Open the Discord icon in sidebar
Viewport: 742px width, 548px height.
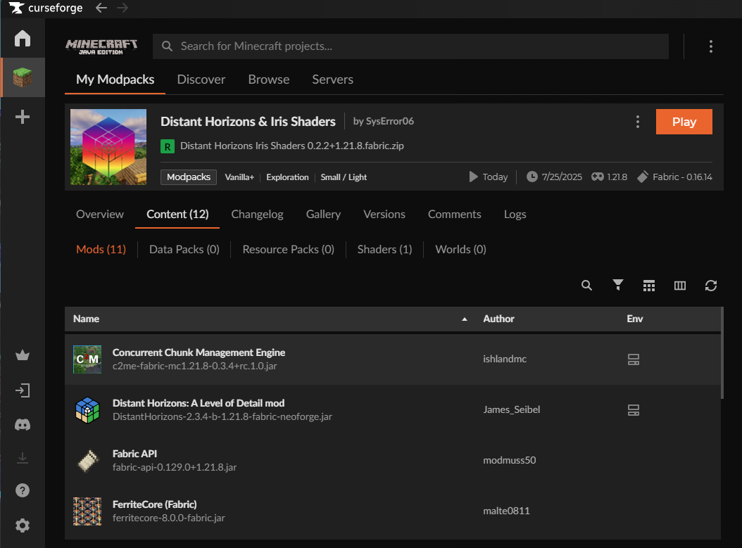pos(23,424)
